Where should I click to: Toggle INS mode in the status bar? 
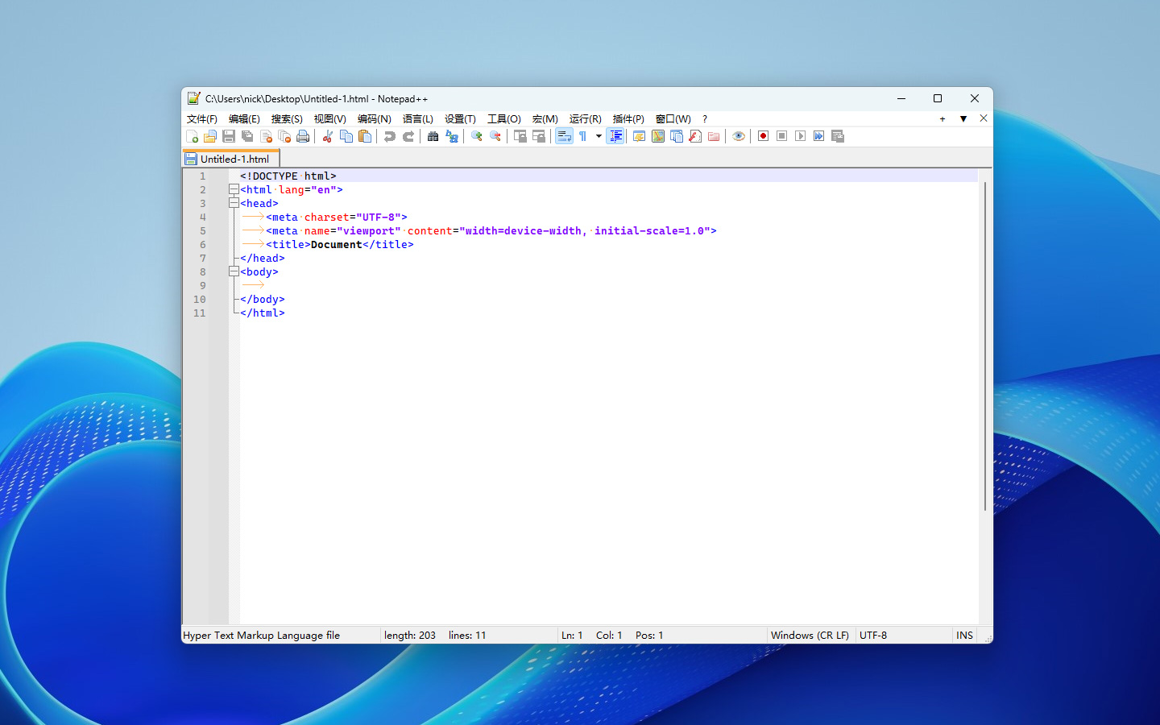(964, 635)
